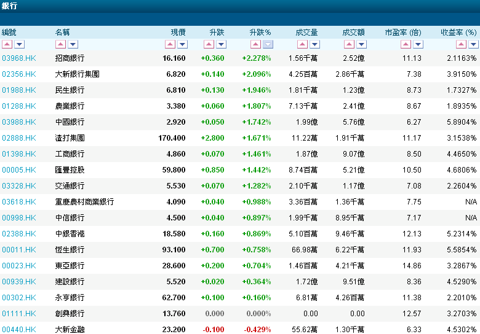Screen dimensions: 480x334
Task: Open stock link 01988.HK
Action: tap(19, 90)
